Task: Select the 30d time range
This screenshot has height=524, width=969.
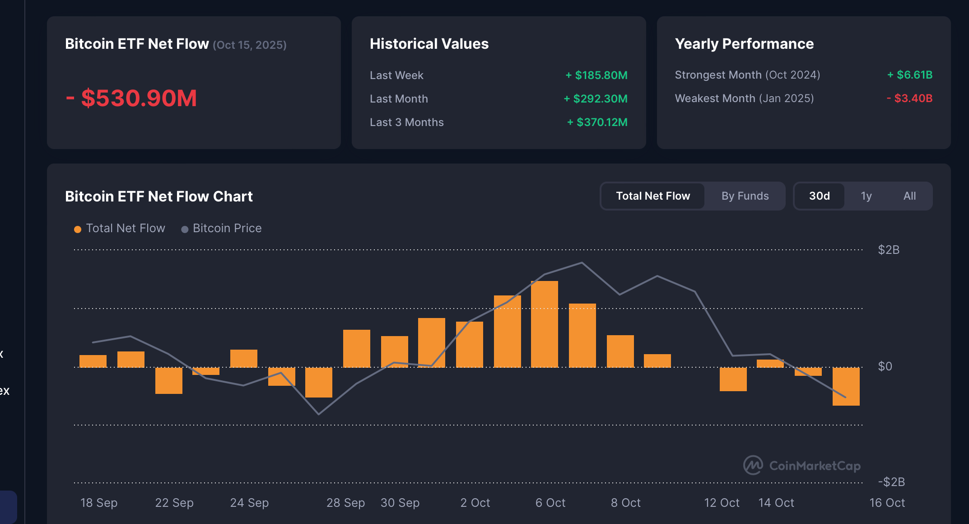Action: [x=819, y=196]
